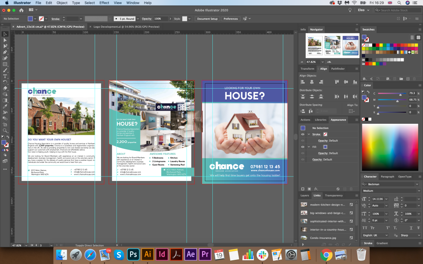Pick the Eyedropper tool
Image resolution: width=423 pixels, height=264 pixels.
pyautogui.click(x=5, y=106)
